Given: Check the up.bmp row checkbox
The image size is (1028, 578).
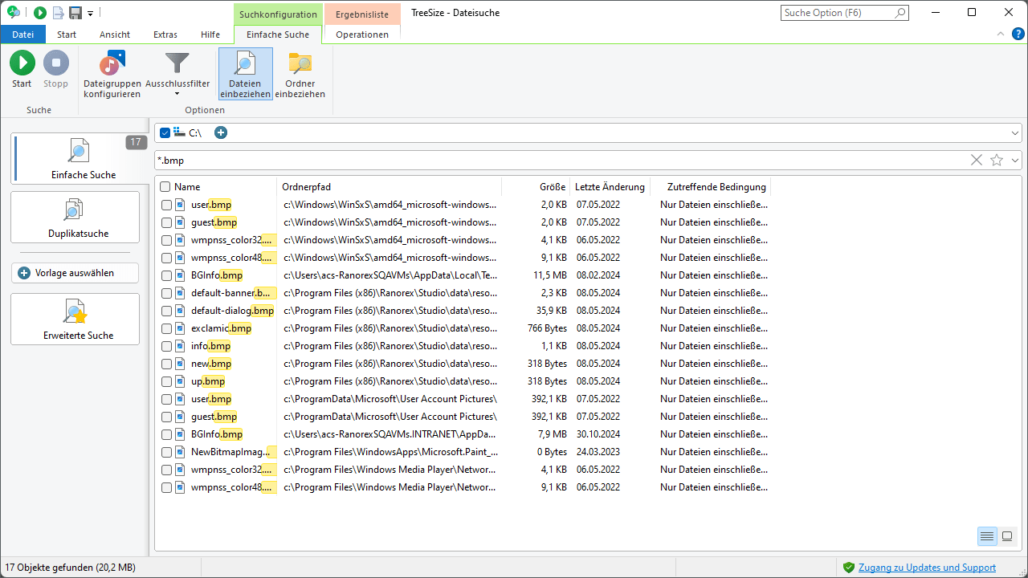Looking at the screenshot, I should pos(166,381).
